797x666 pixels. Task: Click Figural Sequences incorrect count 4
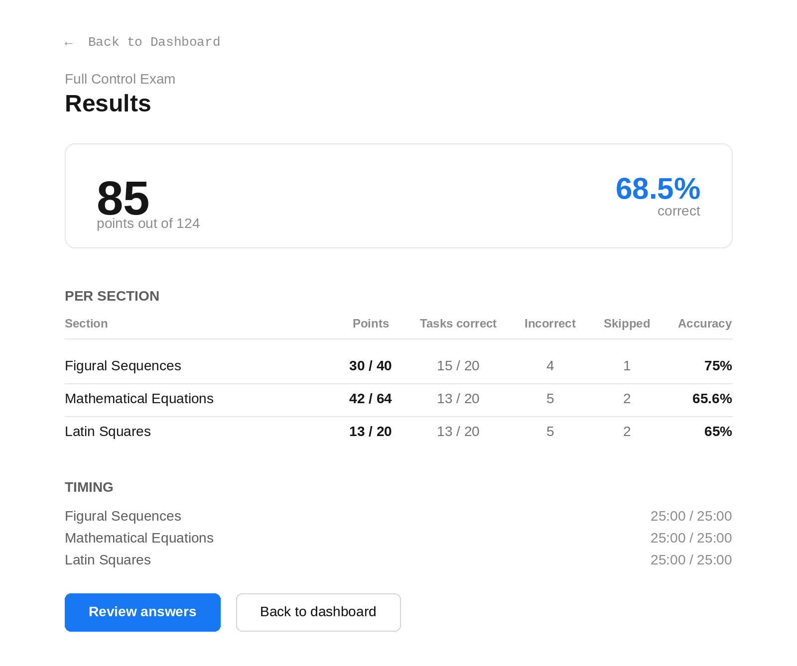[550, 366]
